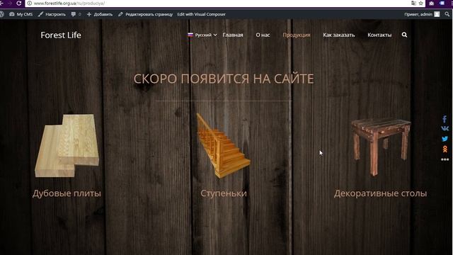Click Редактировать страницу in the admin bar
This screenshot has height=255, width=453.
[x=145, y=14]
